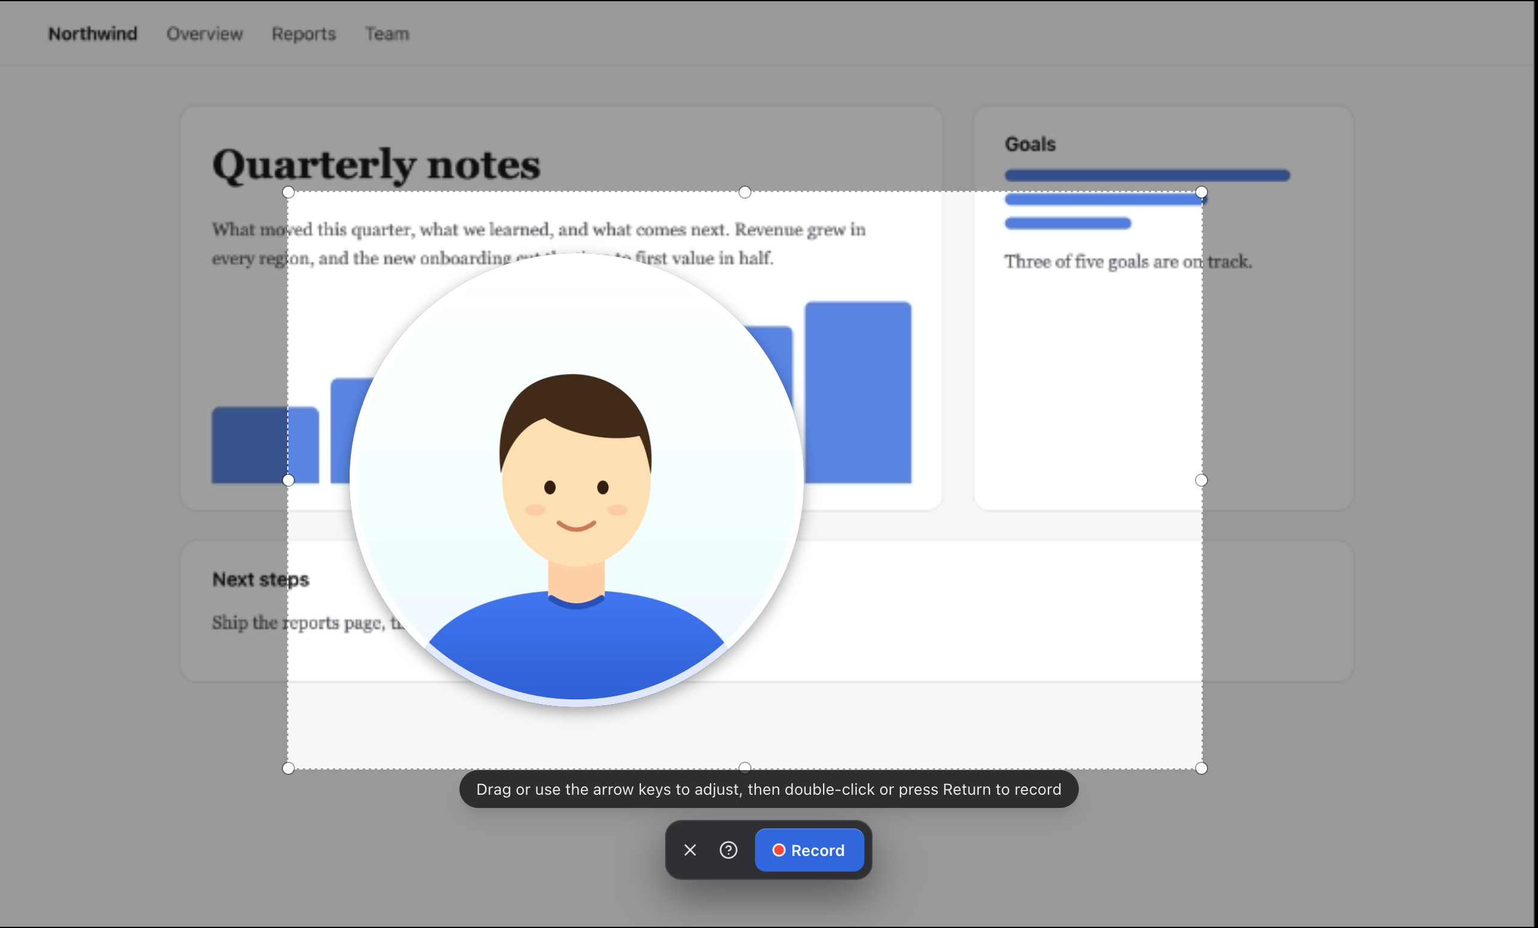Open the help question mark icon
Viewport: 1538px width, 928px height.
pos(728,850)
